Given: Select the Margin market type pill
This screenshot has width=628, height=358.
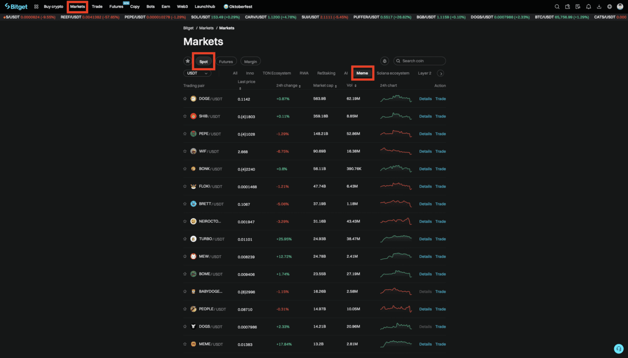Looking at the screenshot, I should pos(251,61).
